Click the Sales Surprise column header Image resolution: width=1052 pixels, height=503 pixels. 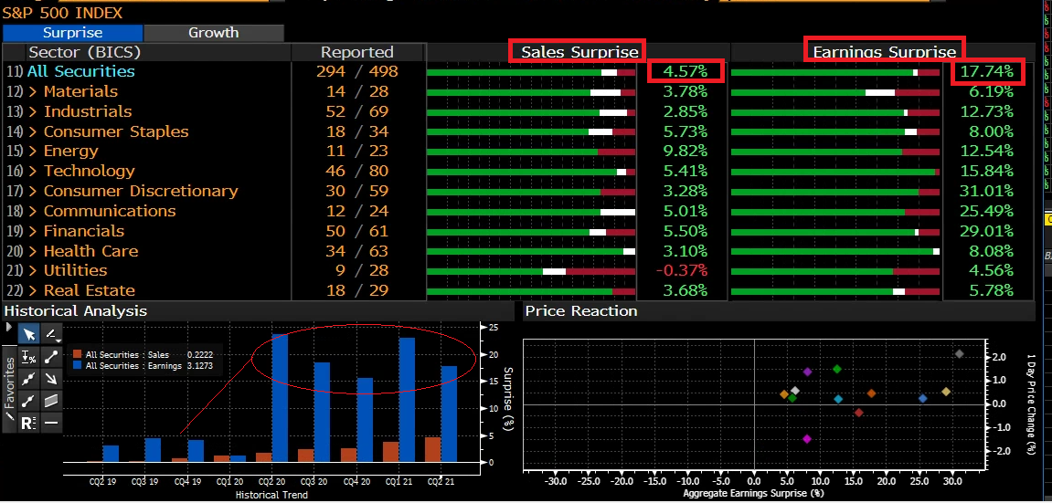pos(579,52)
